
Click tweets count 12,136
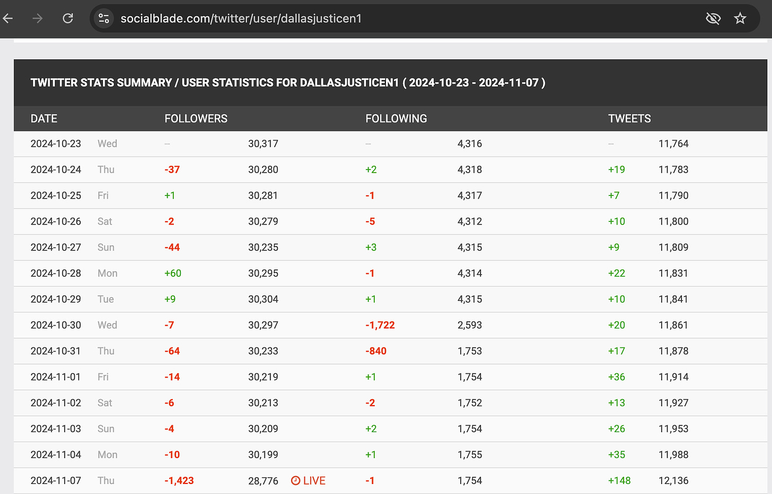point(673,481)
